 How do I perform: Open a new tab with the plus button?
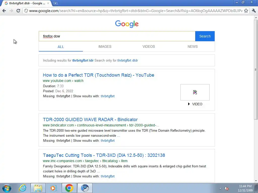point(55,3)
